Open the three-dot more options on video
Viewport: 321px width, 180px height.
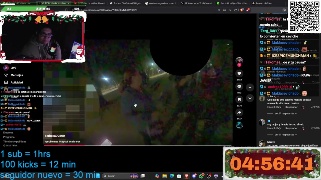[227, 45]
